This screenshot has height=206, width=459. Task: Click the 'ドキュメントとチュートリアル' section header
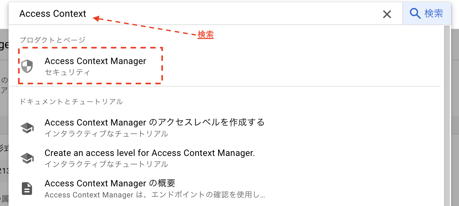coord(71,102)
